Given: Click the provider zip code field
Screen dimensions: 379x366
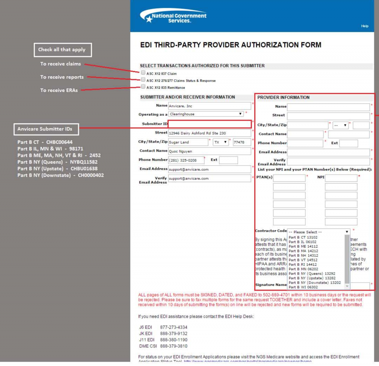Looking at the screenshot, I should (x=361, y=125).
